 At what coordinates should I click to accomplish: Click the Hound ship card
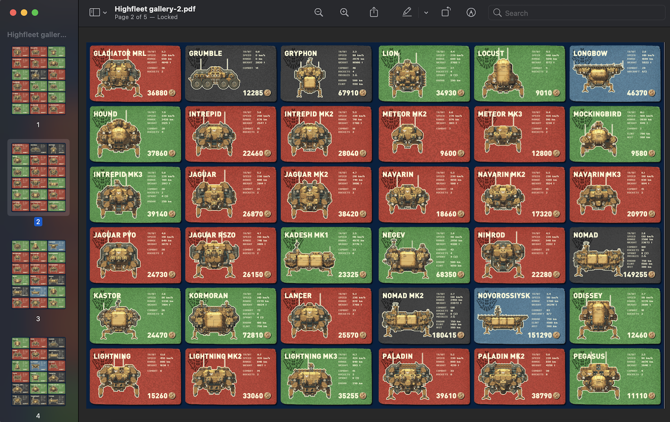pyautogui.click(x=135, y=134)
